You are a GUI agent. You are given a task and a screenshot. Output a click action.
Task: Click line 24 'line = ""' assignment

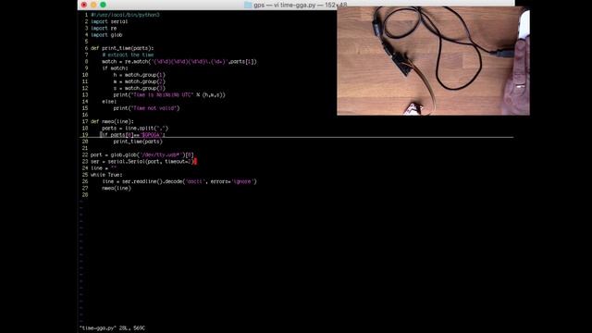click(104, 168)
